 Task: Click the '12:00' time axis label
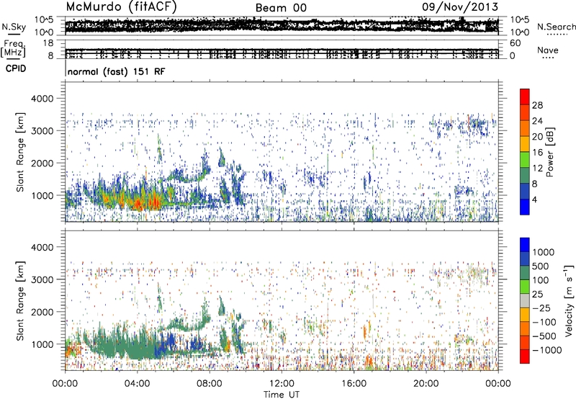coord(282,384)
